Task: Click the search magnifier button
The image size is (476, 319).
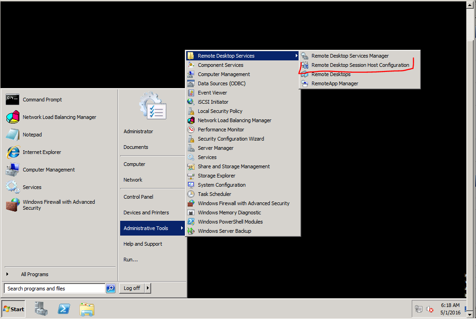Action: coord(110,289)
